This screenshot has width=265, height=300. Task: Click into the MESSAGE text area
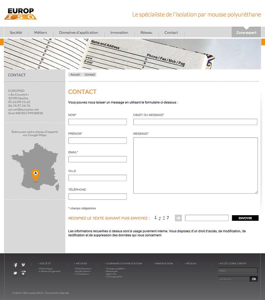(x=196, y=165)
